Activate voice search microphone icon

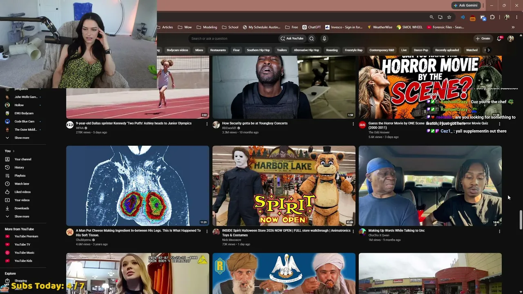click(324, 38)
